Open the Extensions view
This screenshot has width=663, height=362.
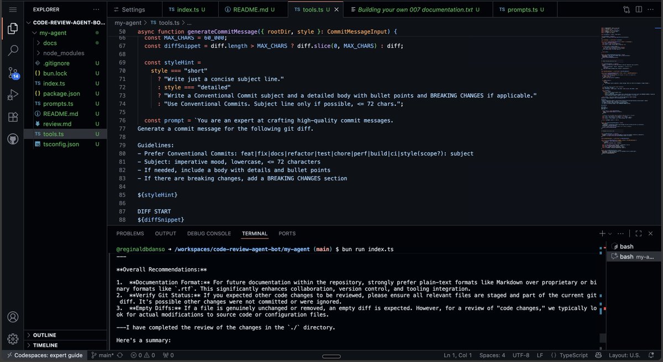pyautogui.click(x=13, y=116)
